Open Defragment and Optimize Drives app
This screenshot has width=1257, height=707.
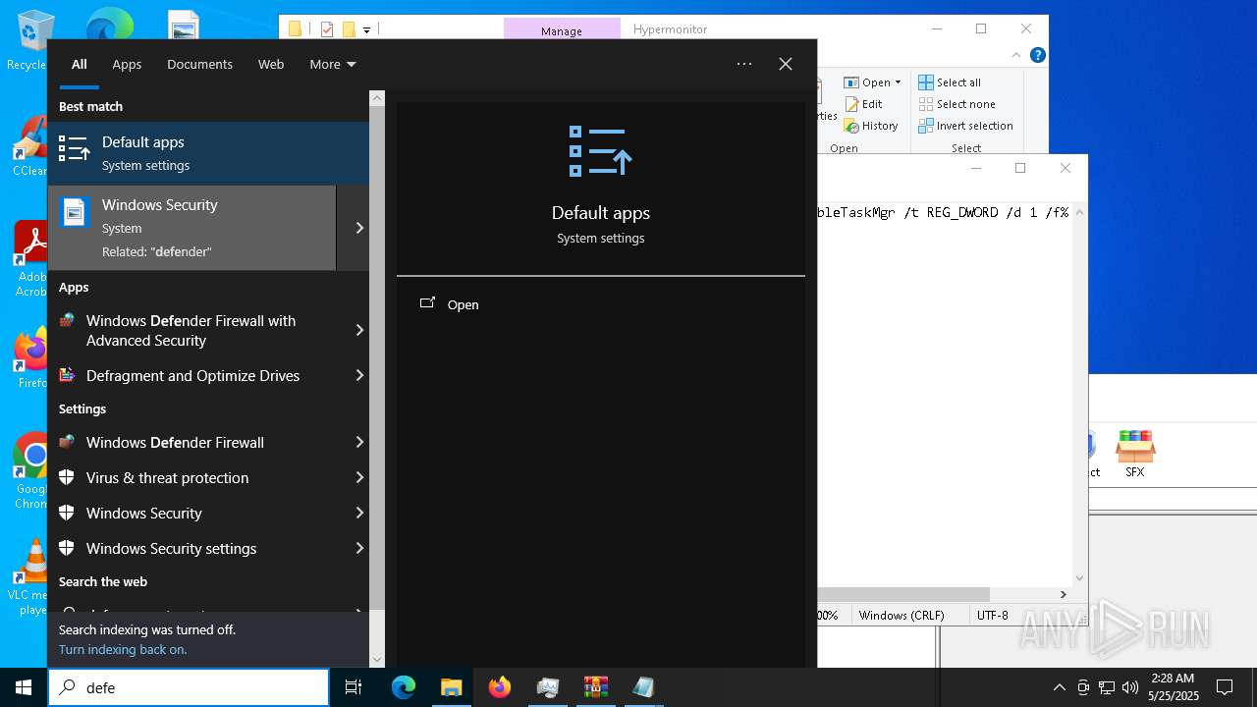196,375
